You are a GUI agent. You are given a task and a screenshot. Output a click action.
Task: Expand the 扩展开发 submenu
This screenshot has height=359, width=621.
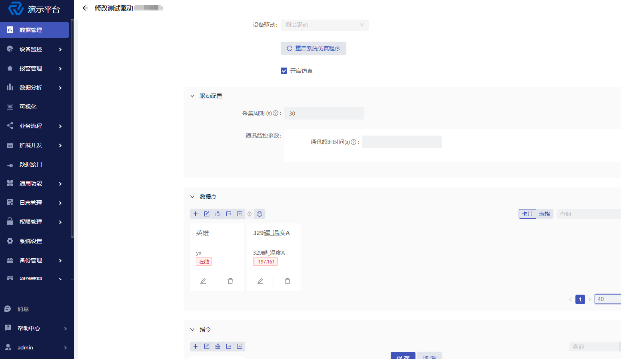click(x=60, y=145)
